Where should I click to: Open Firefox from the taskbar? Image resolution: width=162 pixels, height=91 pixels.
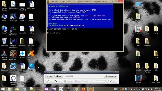(x=84, y=89)
